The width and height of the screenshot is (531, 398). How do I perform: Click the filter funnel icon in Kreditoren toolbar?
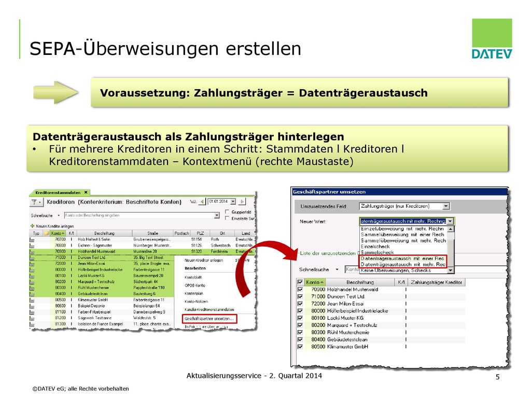34,202
